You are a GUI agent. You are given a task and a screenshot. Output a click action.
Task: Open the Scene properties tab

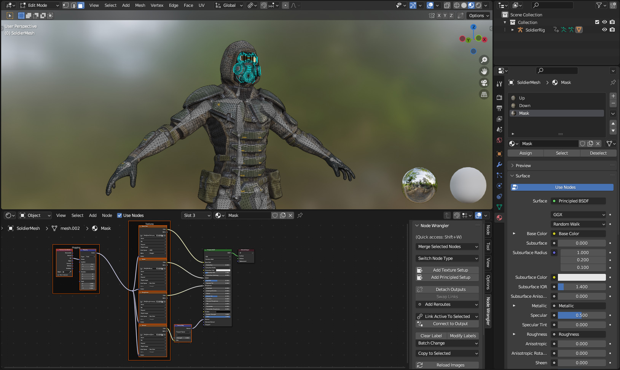pyautogui.click(x=499, y=130)
